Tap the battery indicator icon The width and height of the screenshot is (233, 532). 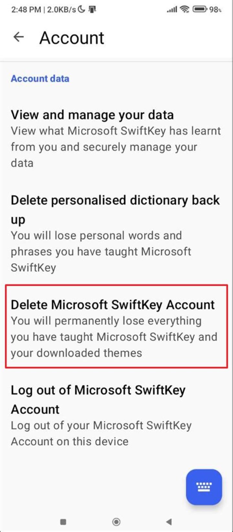tap(200, 9)
